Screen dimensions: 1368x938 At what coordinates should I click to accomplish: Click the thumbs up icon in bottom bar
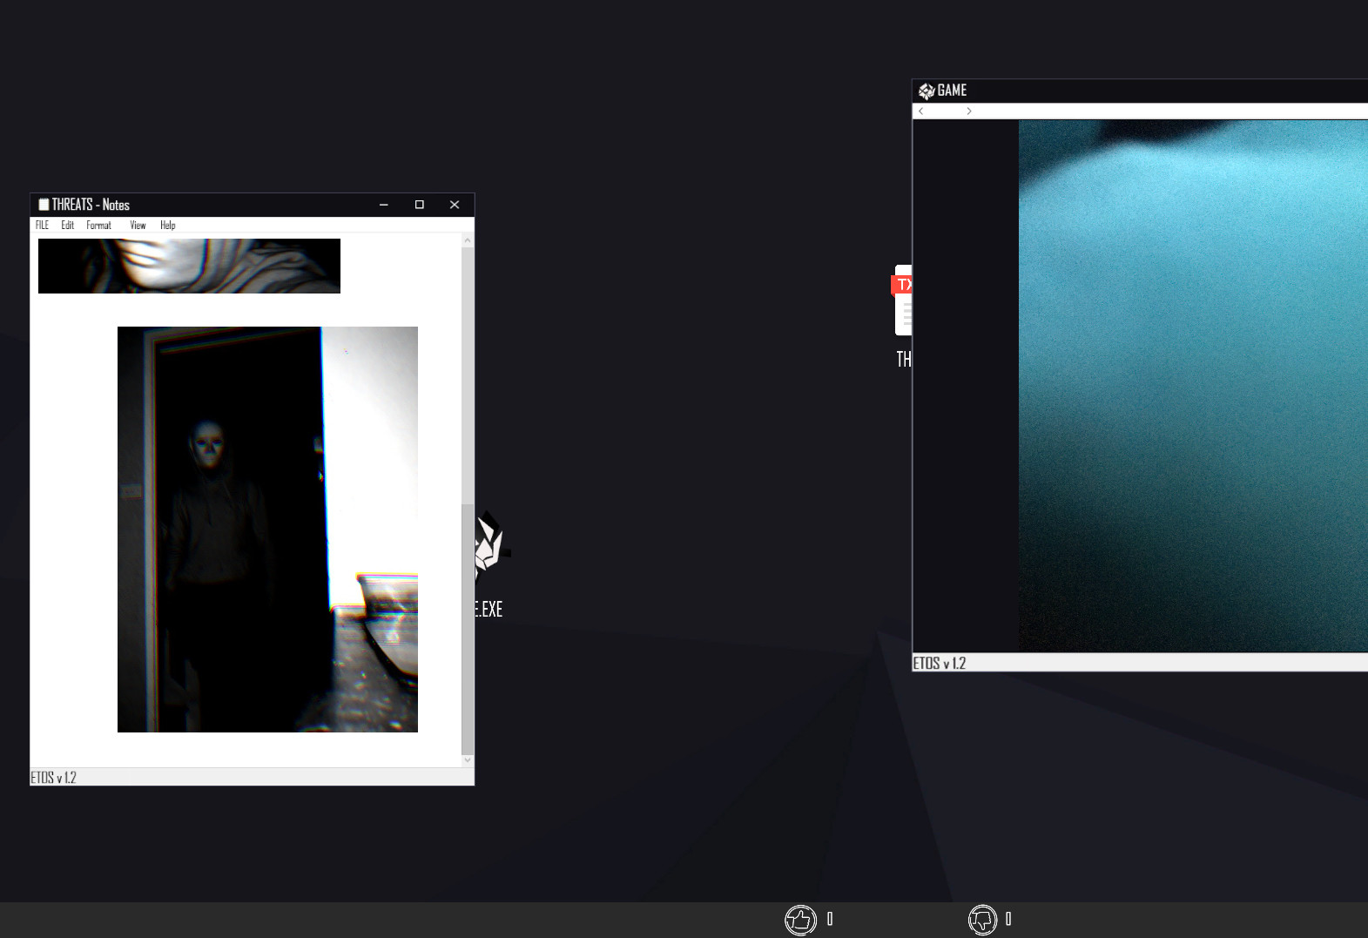tap(799, 920)
